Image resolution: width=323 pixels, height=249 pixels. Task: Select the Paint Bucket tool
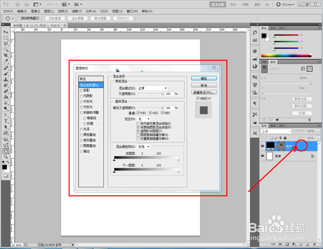[6, 97]
